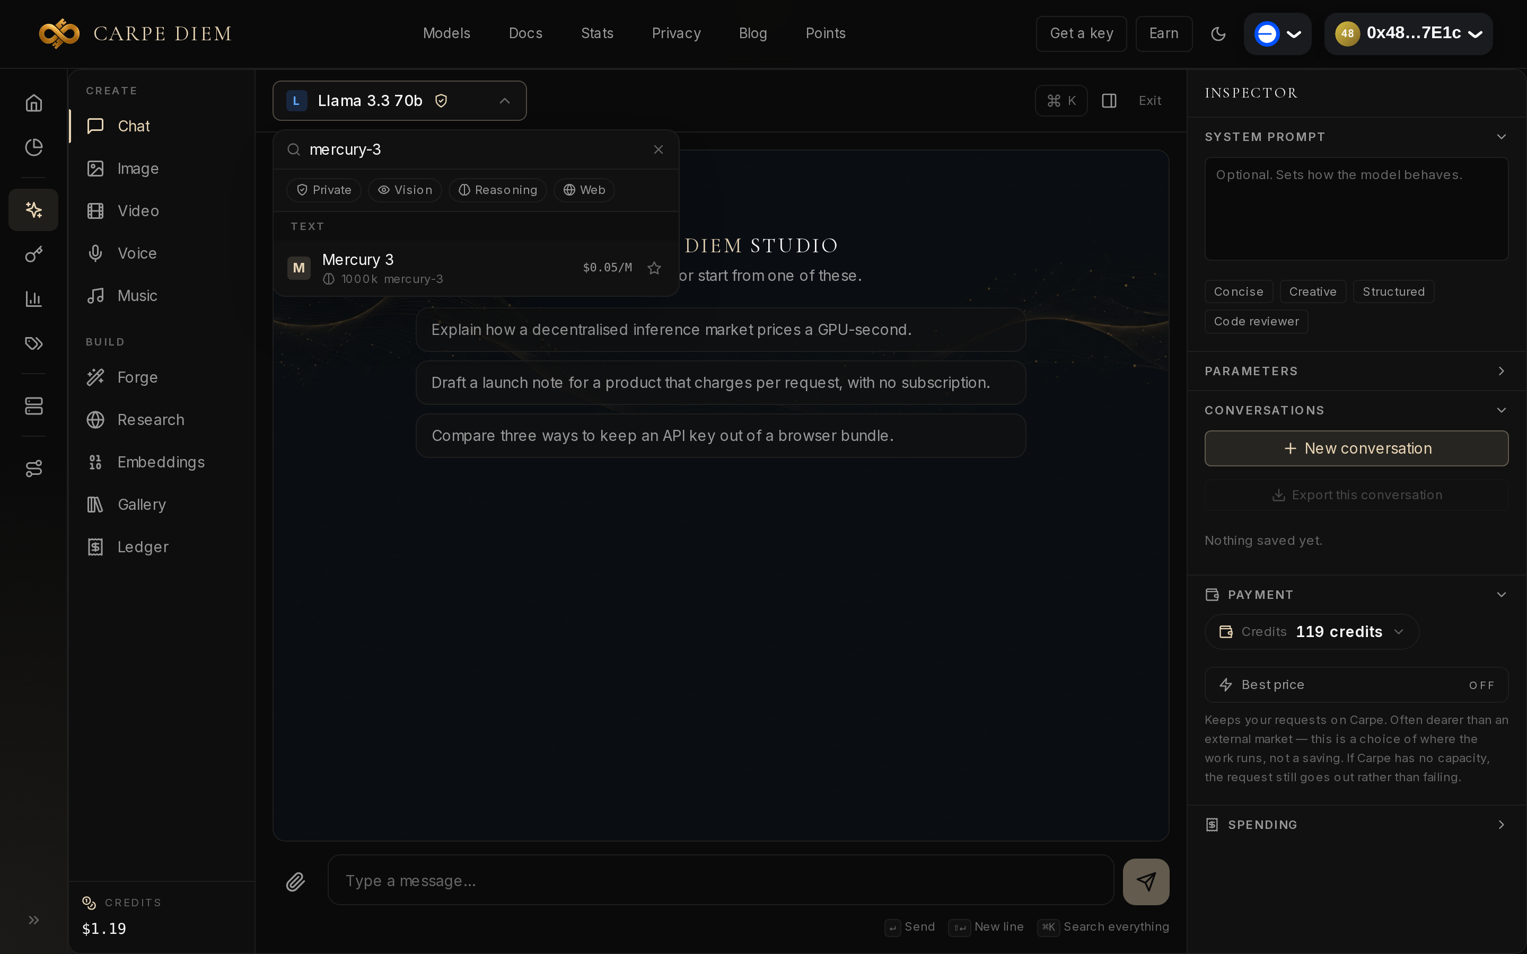Apply the Concise prompt preset
Viewport: 1527px width, 954px height.
[x=1239, y=291]
